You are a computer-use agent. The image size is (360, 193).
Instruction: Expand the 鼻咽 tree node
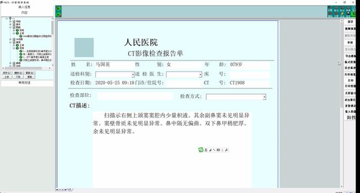(11, 63)
